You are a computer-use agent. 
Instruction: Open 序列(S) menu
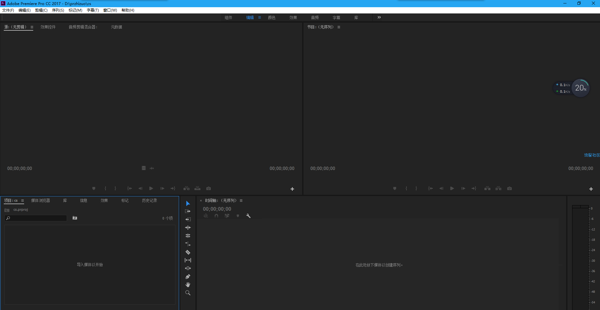tap(58, 10)
